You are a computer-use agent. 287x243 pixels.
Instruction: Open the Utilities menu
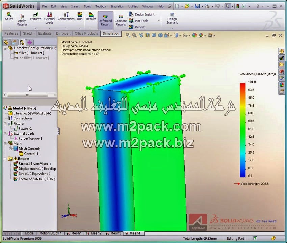click(133, 6)
